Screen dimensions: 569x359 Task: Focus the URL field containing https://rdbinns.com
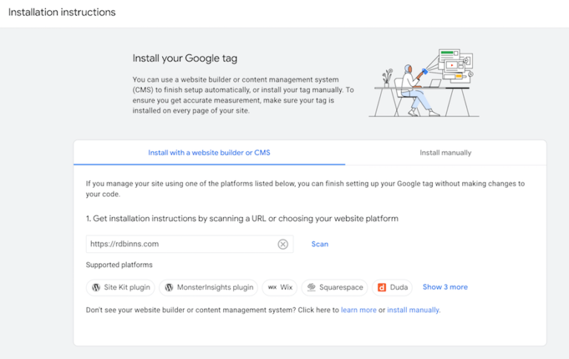point(178,244)
